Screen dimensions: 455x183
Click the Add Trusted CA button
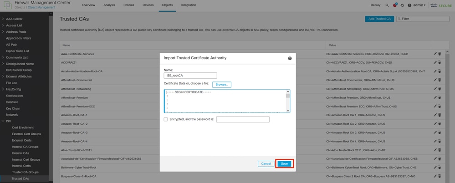pos(379,19)
